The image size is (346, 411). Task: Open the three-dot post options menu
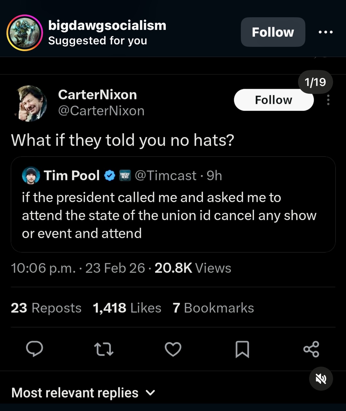(x=326, y=32)
